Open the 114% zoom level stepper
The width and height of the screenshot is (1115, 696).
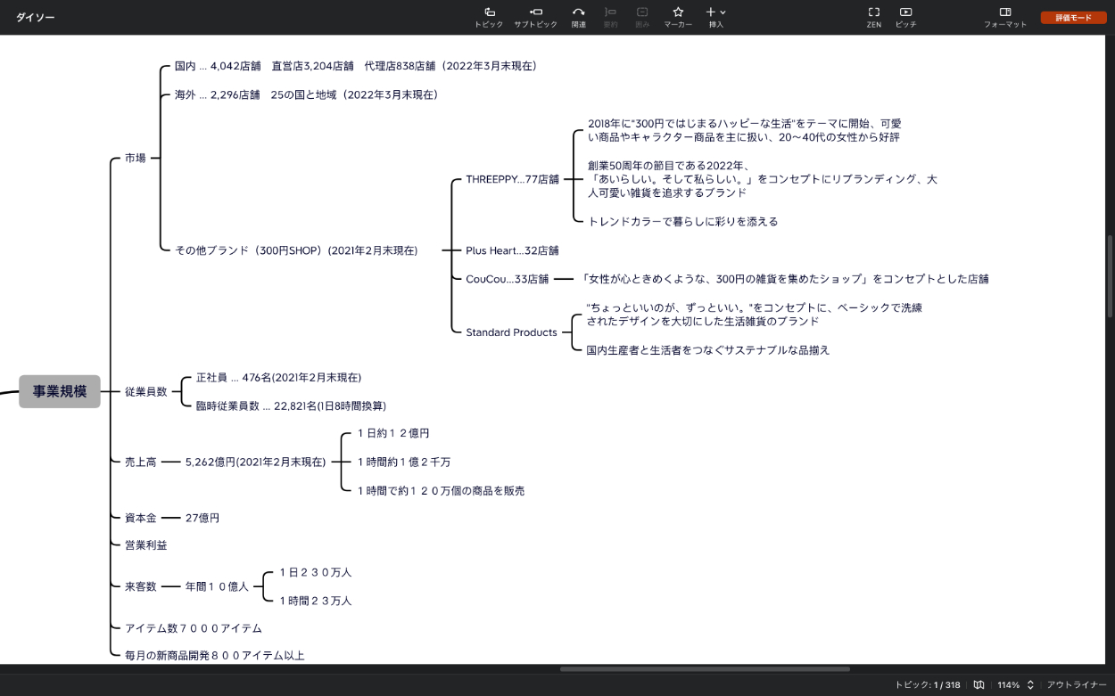(x=1030, y=684)
